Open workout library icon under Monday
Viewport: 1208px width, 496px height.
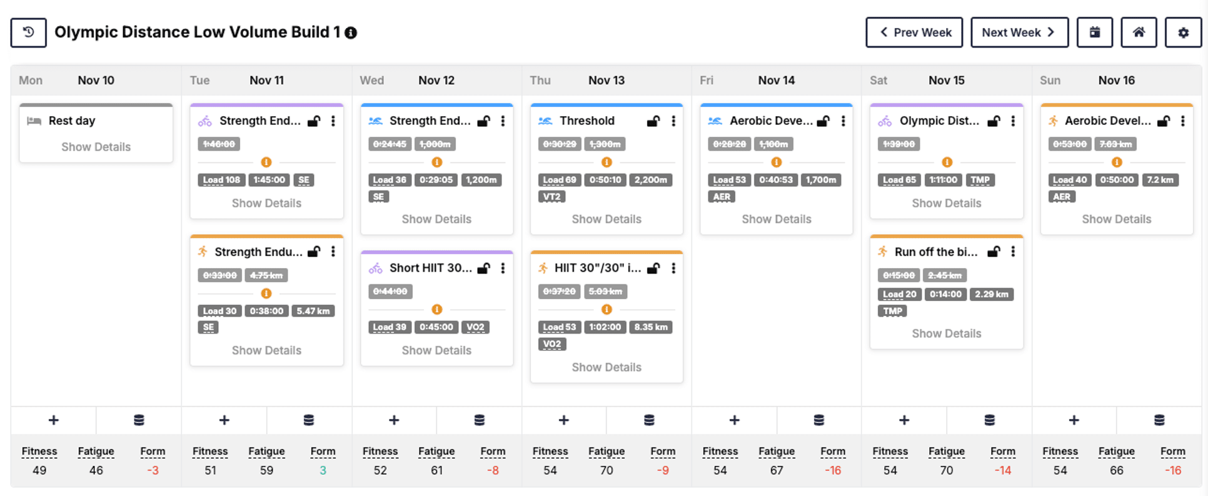(x=139, y=420)
